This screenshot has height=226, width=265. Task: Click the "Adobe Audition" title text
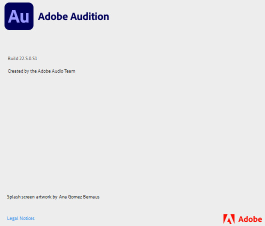(x=73, y=17)
